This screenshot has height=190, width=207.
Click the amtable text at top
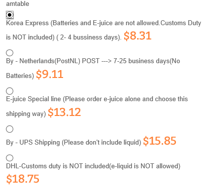click(18, 3)
